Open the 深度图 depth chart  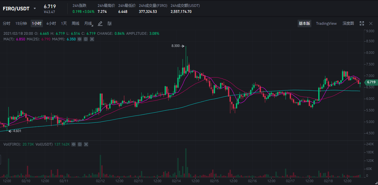point(348,23)
